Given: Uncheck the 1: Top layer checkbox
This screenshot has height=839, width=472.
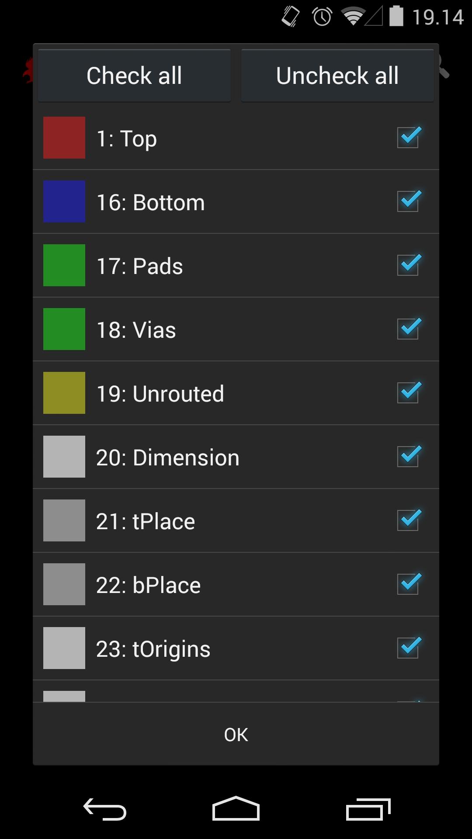Looking at the screenshot, I should tap(408, 138).
